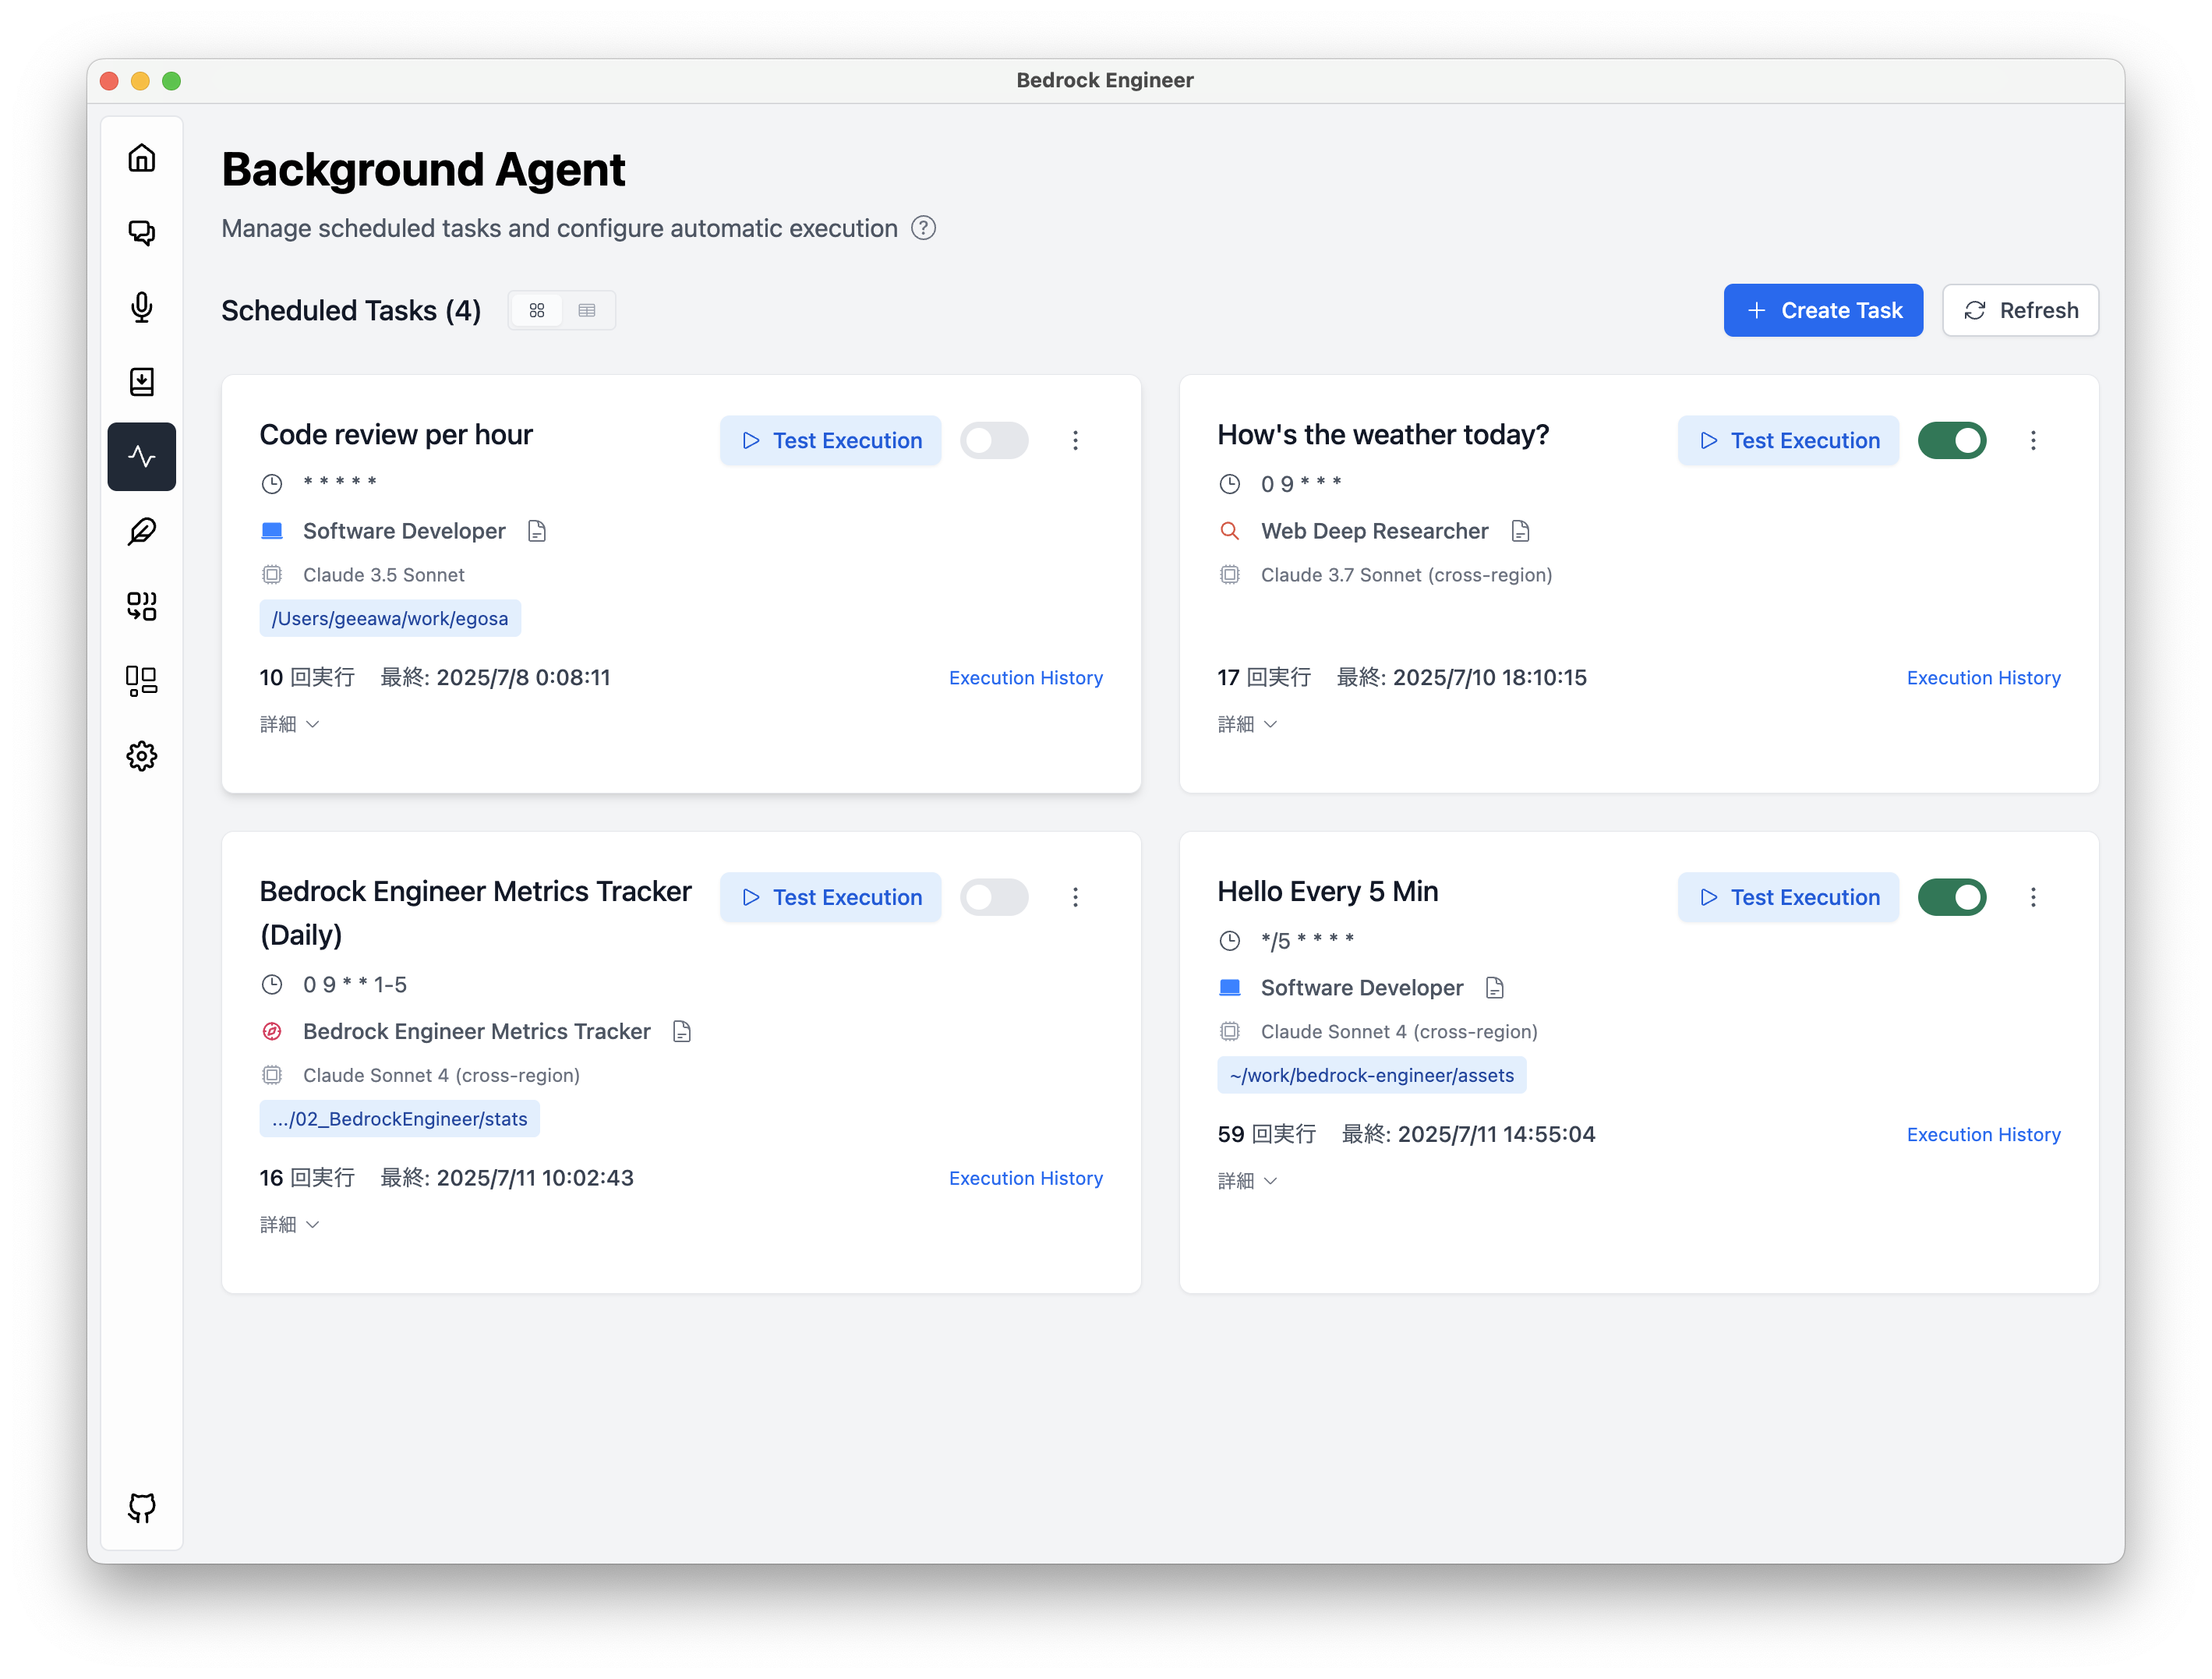Expand 詳細 under Hello Every 5 Min

[1247, 1181]
